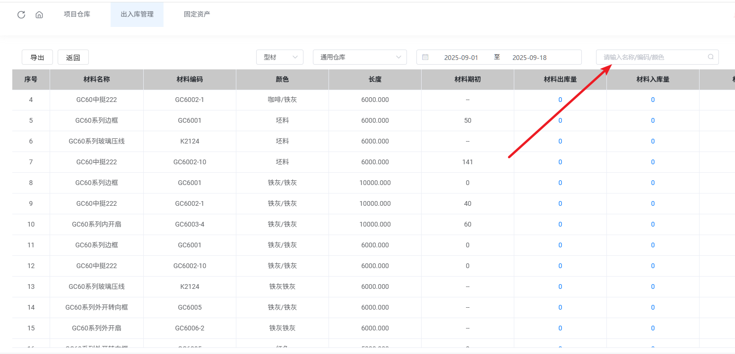Open 材料出库量 value for row 5
The width and height of the screenshot is (735, 354).
(x=560, y=120)
